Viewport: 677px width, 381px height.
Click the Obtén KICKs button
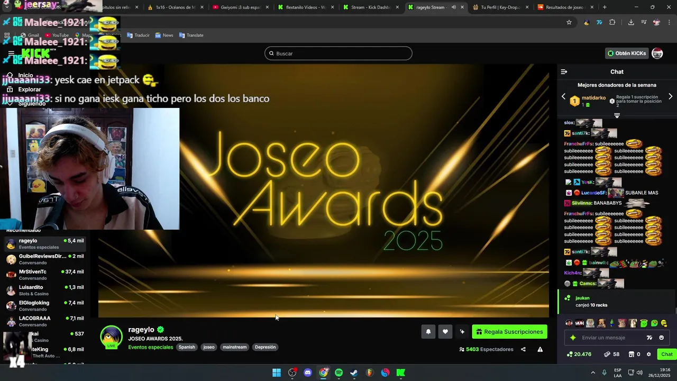point(627,53)
